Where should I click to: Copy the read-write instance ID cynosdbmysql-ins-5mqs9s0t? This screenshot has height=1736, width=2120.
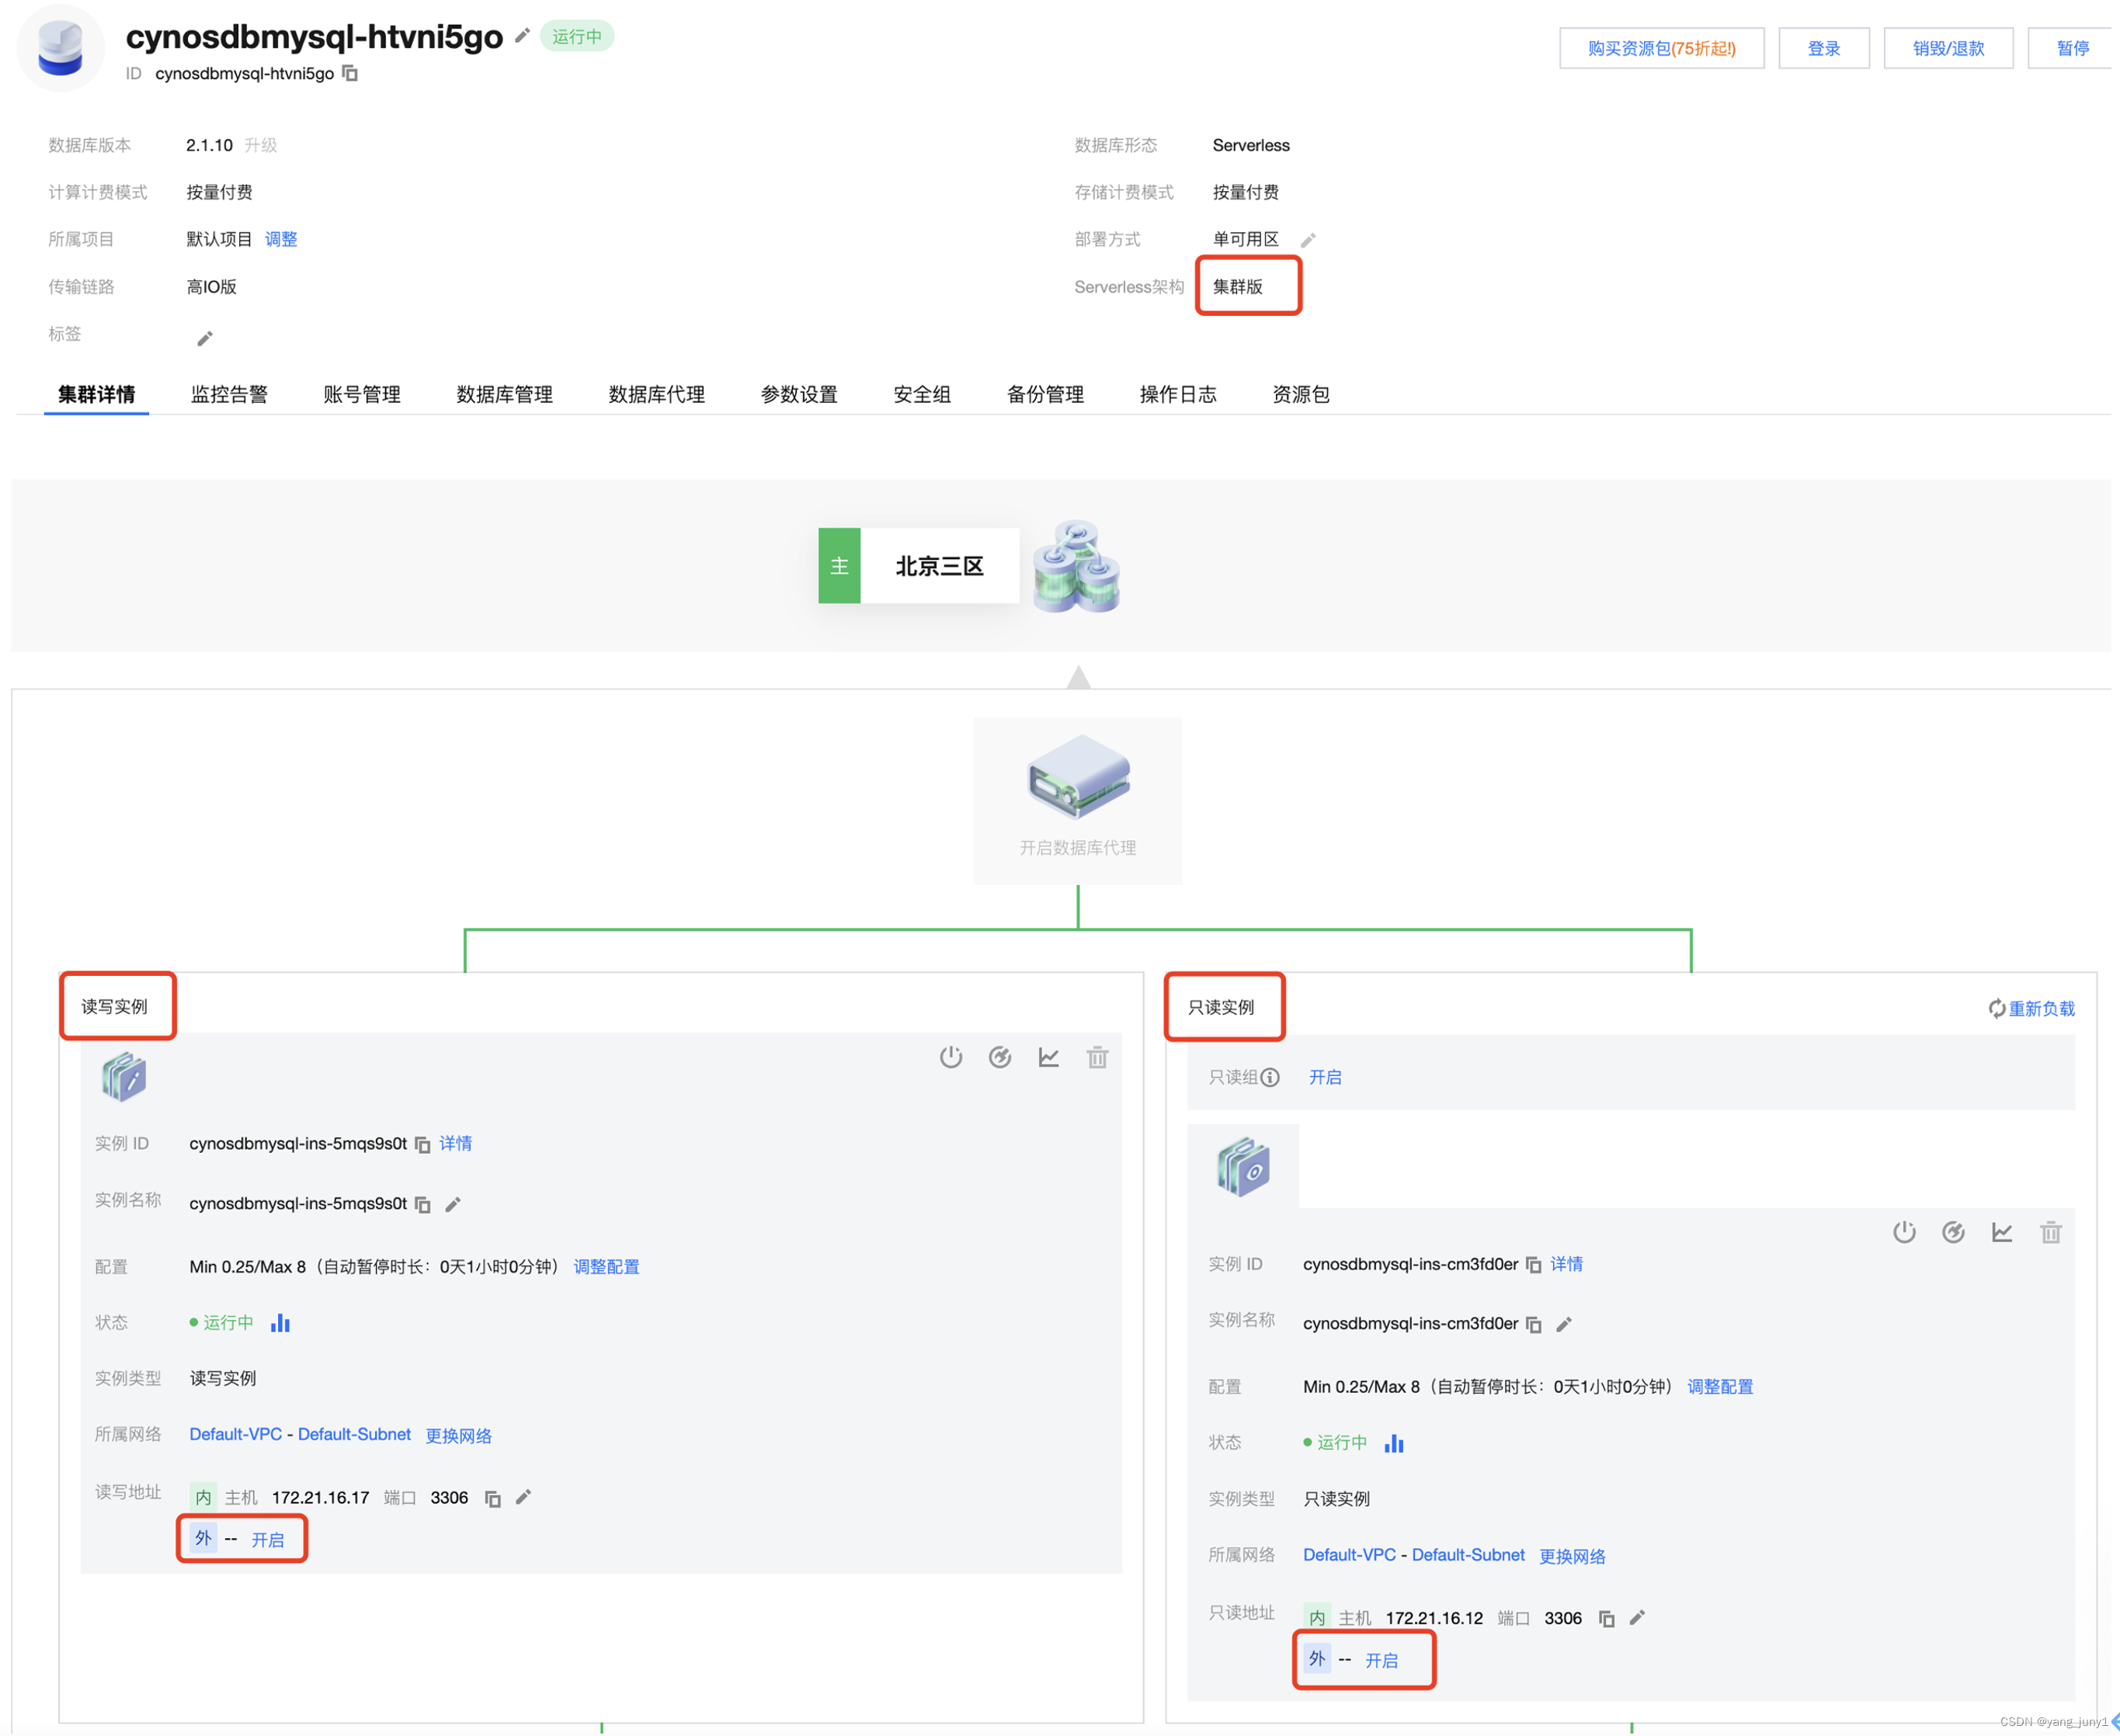[423, 1144]
